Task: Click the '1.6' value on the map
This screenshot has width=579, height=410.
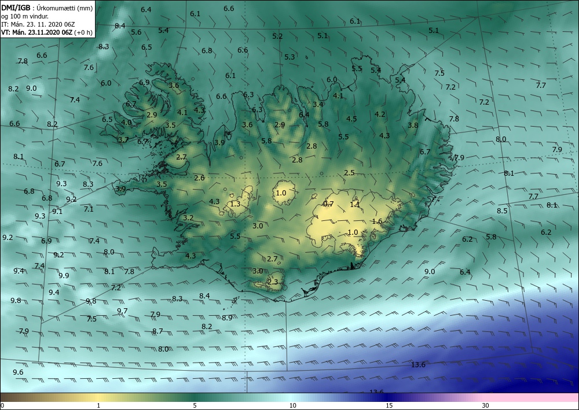Action: pyautogui.click(x=377, y=221)
